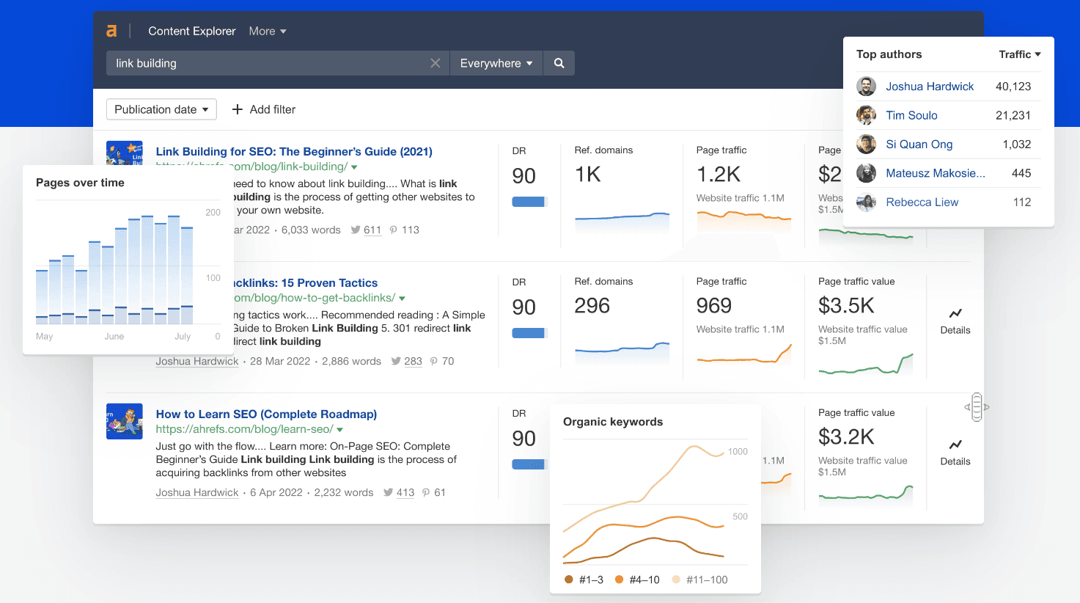Viewport: 1080px width, 603px height.
Task: Click Top authors heading
Action: point(889,54)
